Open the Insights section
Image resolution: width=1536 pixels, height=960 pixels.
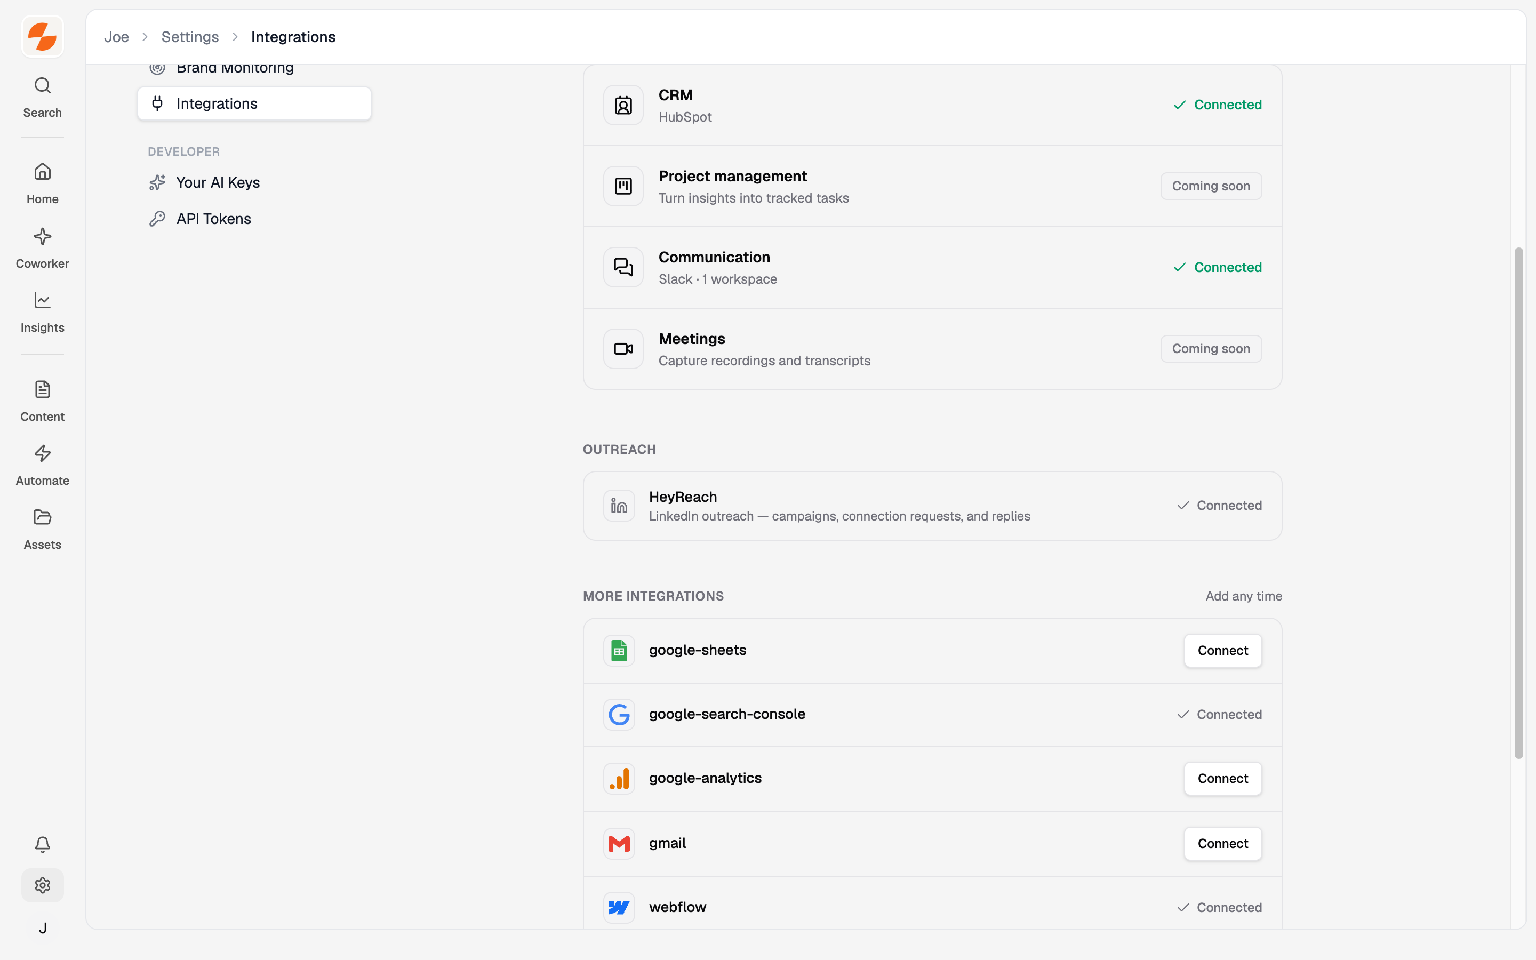click(x=43, y=312)
